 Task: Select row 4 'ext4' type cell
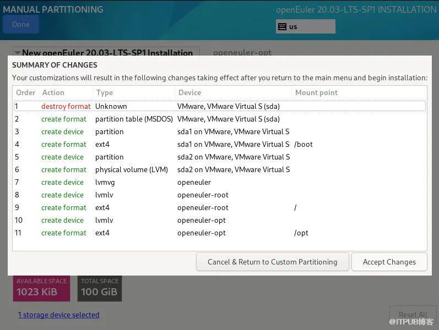102,144
